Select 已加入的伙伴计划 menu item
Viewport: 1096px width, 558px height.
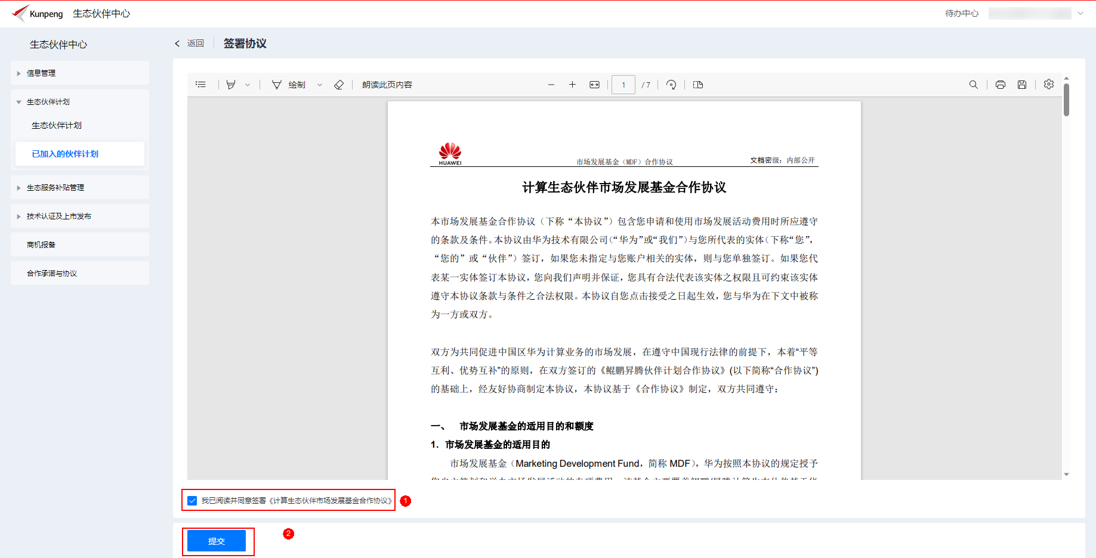point(80,154)
